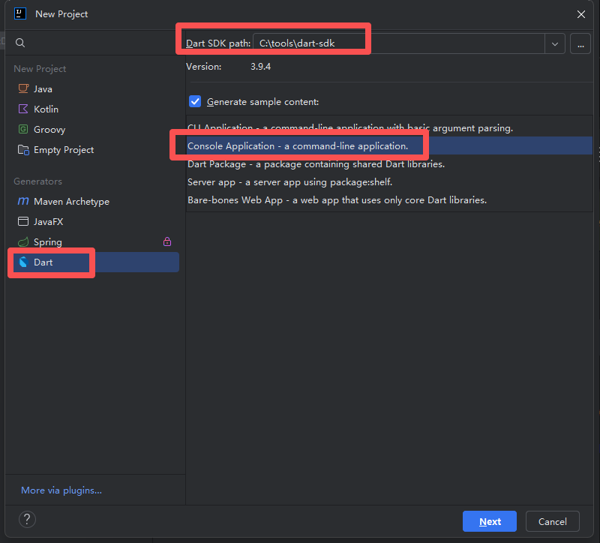Click the Java coffee cup icon
The height and width of the screenshot is (543, 600).
tap(23, 88)
